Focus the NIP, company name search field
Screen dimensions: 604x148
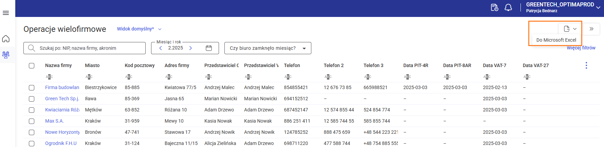coord(85,48)
